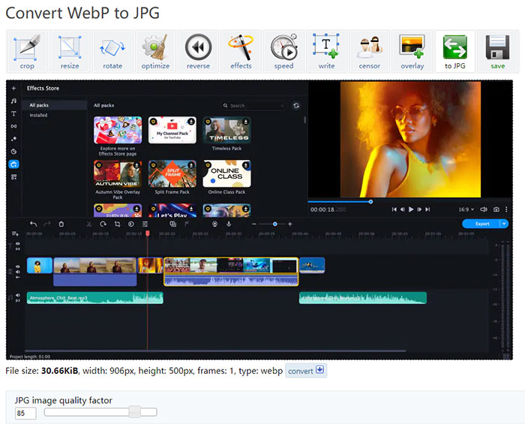Open the crop tool
This screenshot has height=428, width=525.
(x=27, y=51)
